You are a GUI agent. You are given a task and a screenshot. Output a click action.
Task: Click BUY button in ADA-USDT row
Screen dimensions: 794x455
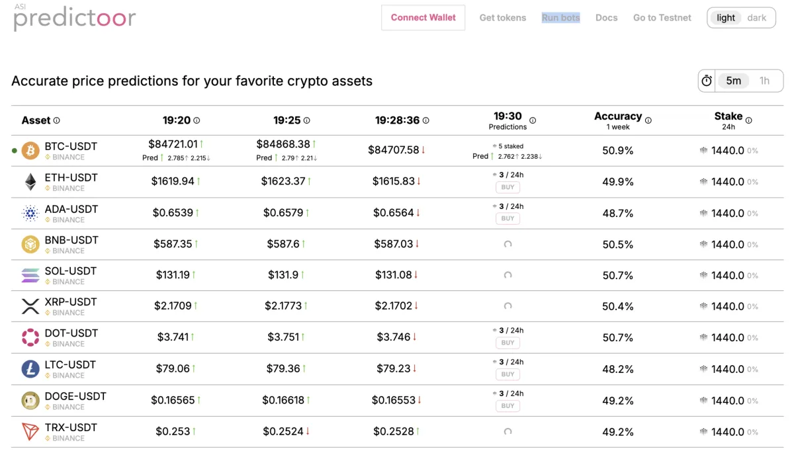[x=507, y=218]
